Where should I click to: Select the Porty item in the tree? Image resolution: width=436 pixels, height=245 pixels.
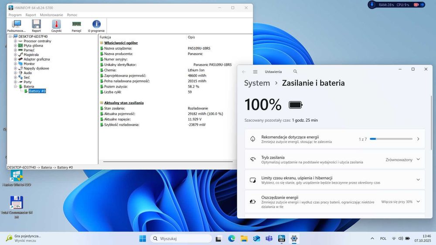(27, 82)
